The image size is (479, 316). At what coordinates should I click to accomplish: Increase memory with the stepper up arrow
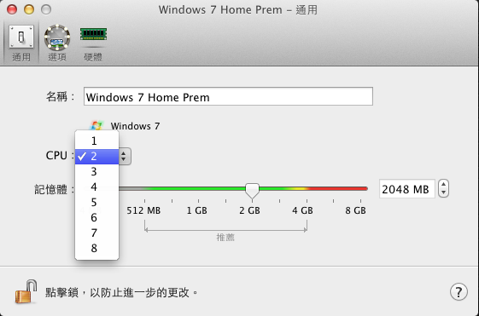click(443, 184)
